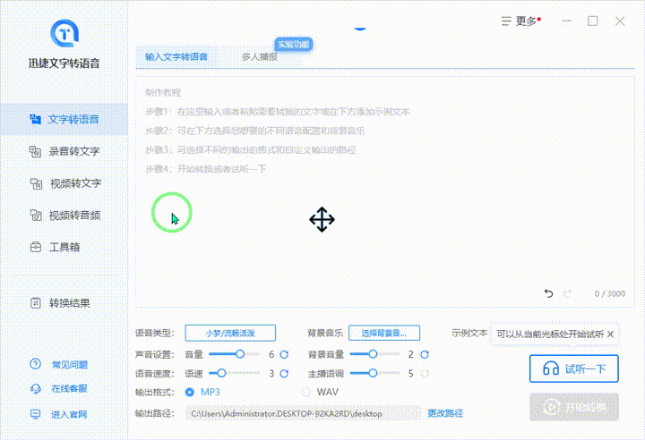Viewport: 645px width, 440px height.
Task: Switch to the 输入文字转语音 tab
Action: 176,56
